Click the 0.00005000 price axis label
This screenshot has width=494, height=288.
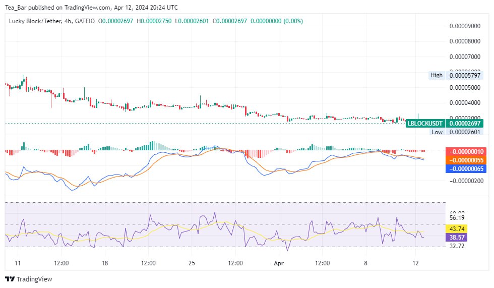(465, 88)
